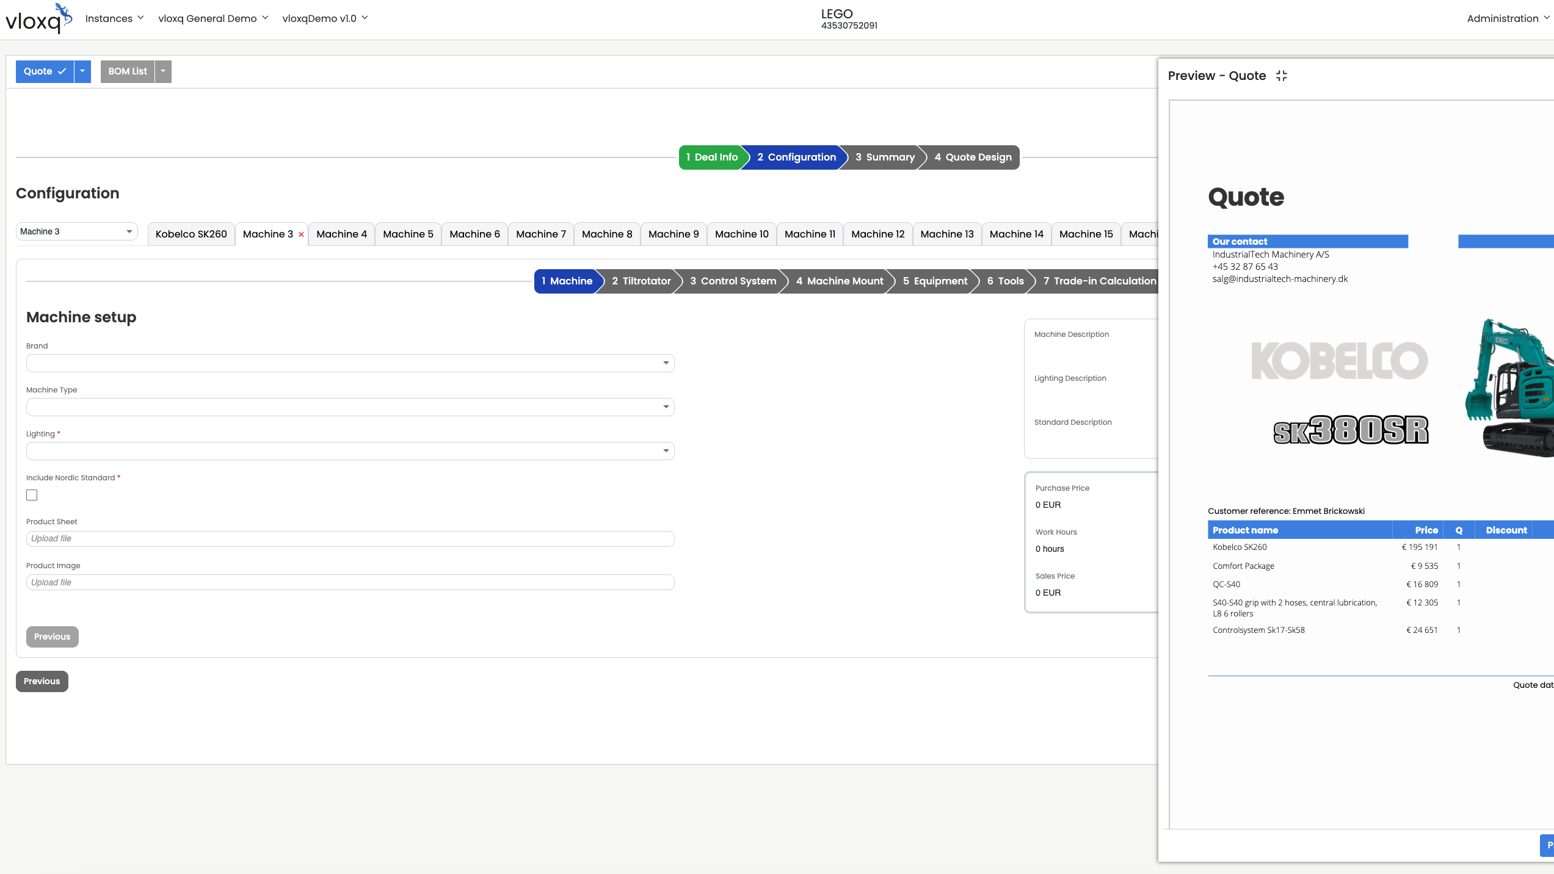1554x874 pixels.
Task: Open the BOM List dropdown arrow
Action: point(163,71)
